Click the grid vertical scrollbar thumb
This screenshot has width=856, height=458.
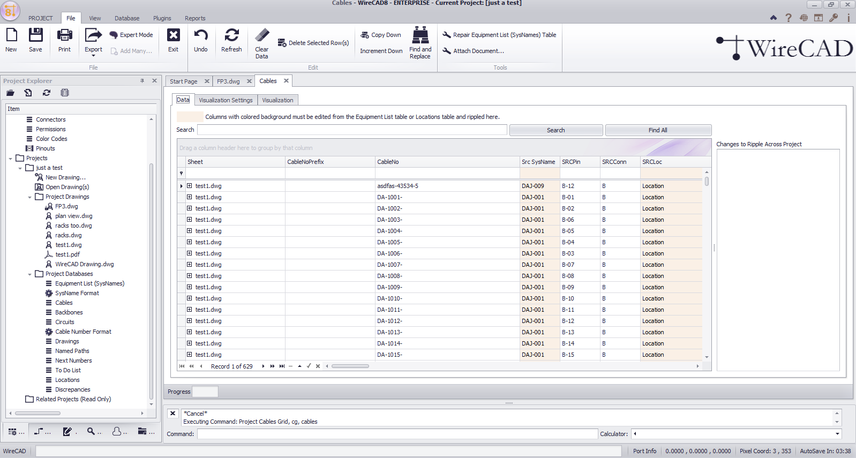pyautogui.click(x=707, y=181)
